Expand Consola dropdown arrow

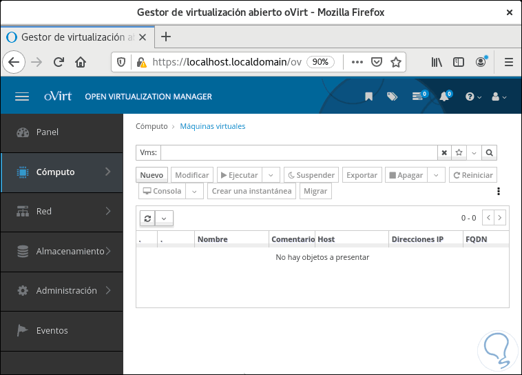point(194,191)
